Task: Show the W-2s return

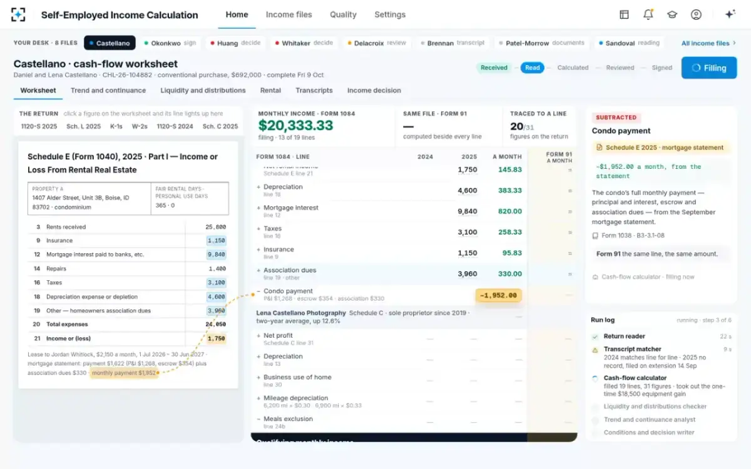Action: click(140, 126)
